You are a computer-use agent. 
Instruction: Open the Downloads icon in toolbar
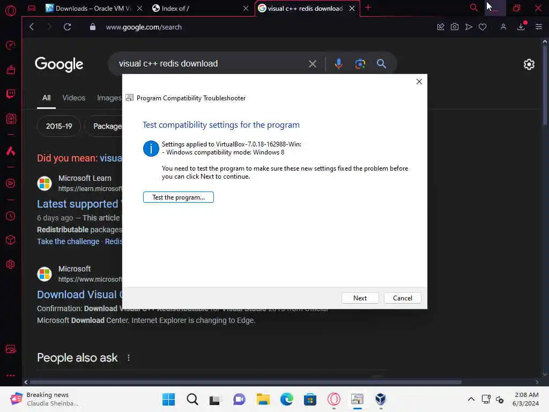(x=521, y=27)
